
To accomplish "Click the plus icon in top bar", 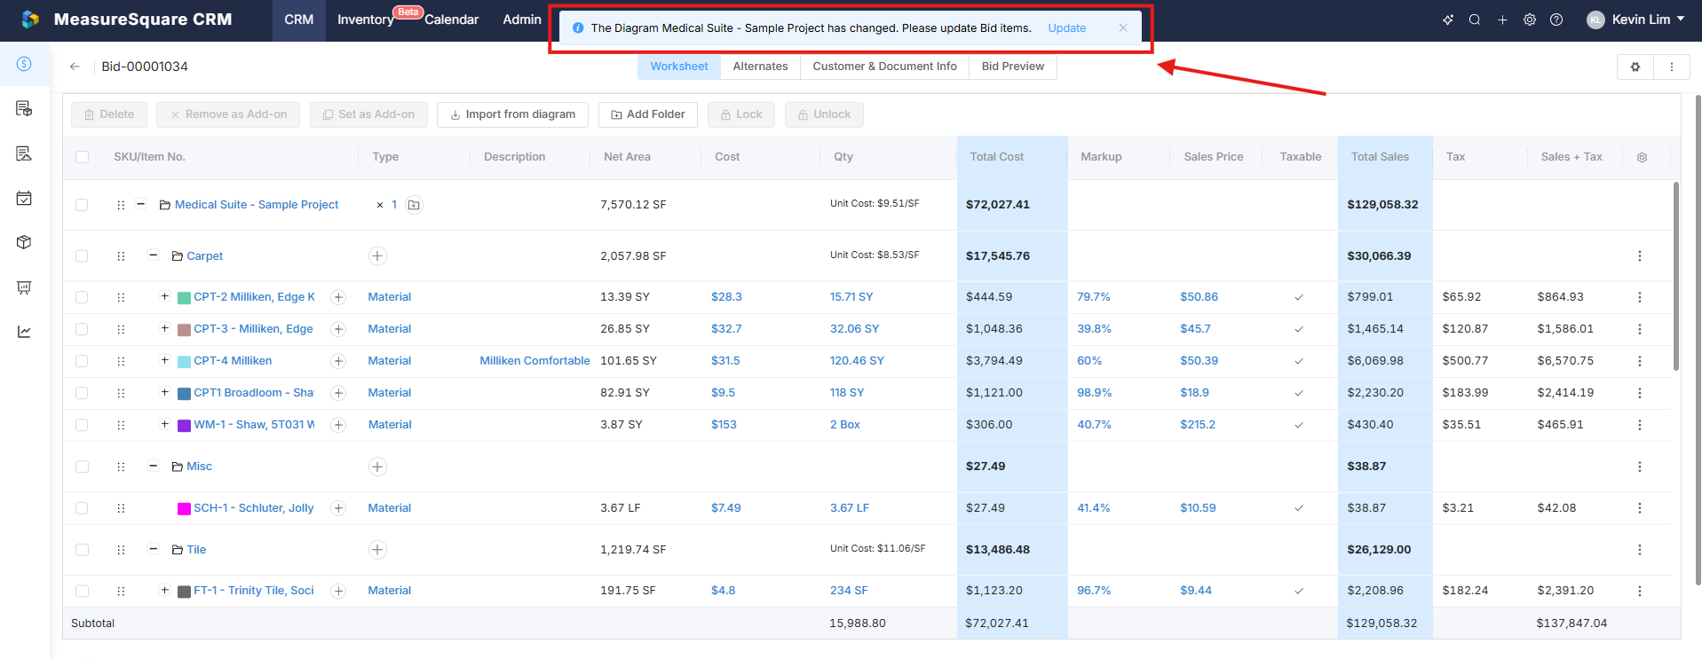I will (1502, 20).
